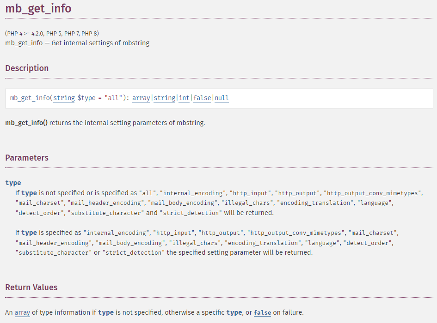Click the 'type' parameter name term
This screenshot has height=323, width=437.
coord(13,183)
